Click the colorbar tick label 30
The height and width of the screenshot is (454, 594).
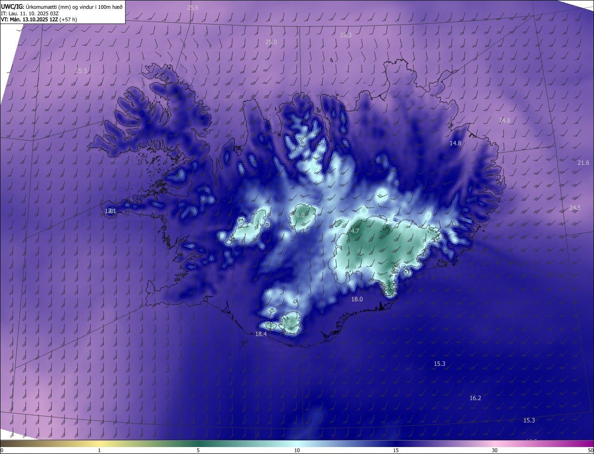coord(495,450)
